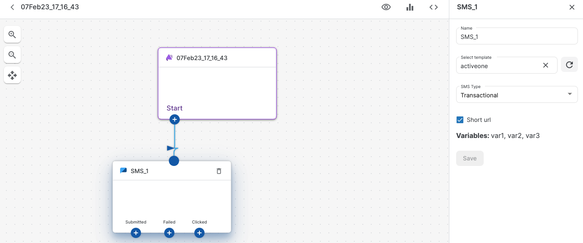
Task: Open the code view brackets icon
Action: click(434, 7)
